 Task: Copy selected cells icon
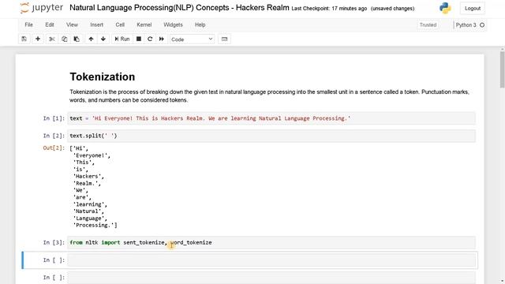point(64,39)
